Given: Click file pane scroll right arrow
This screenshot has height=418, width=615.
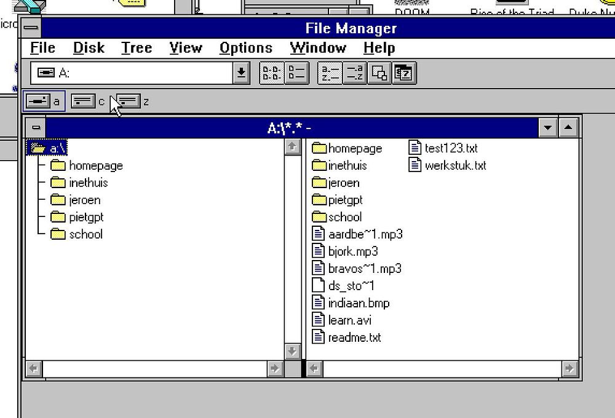Looking at the screenshot, I should coord(569,369).
